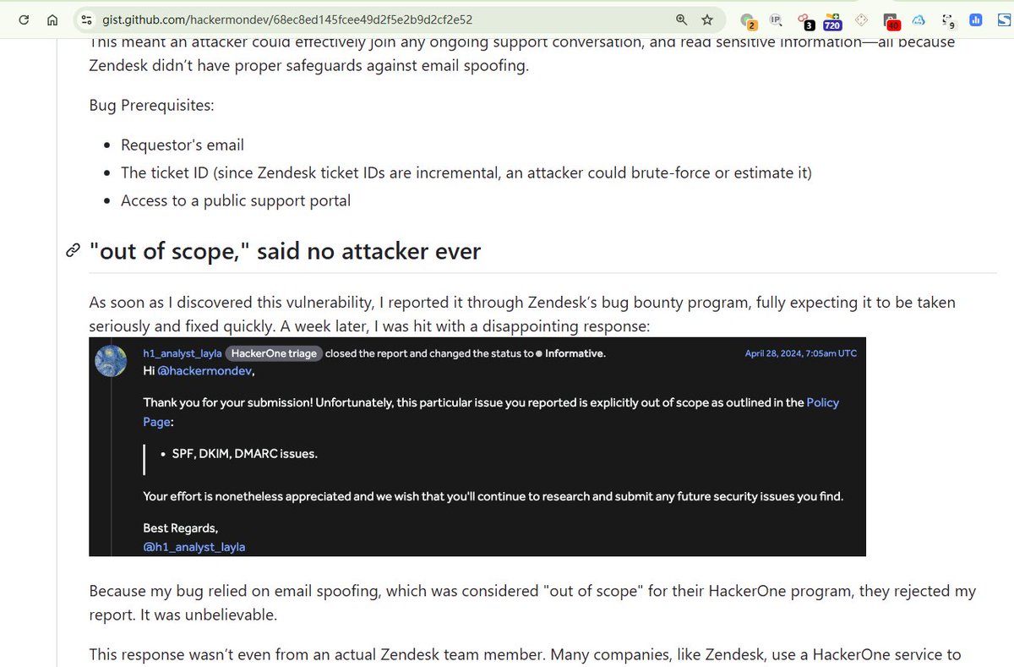Screen dimensions: 1014x667
Task: Open the blue cloud extension
Action: pyautogui.click(x=919, y=19)
